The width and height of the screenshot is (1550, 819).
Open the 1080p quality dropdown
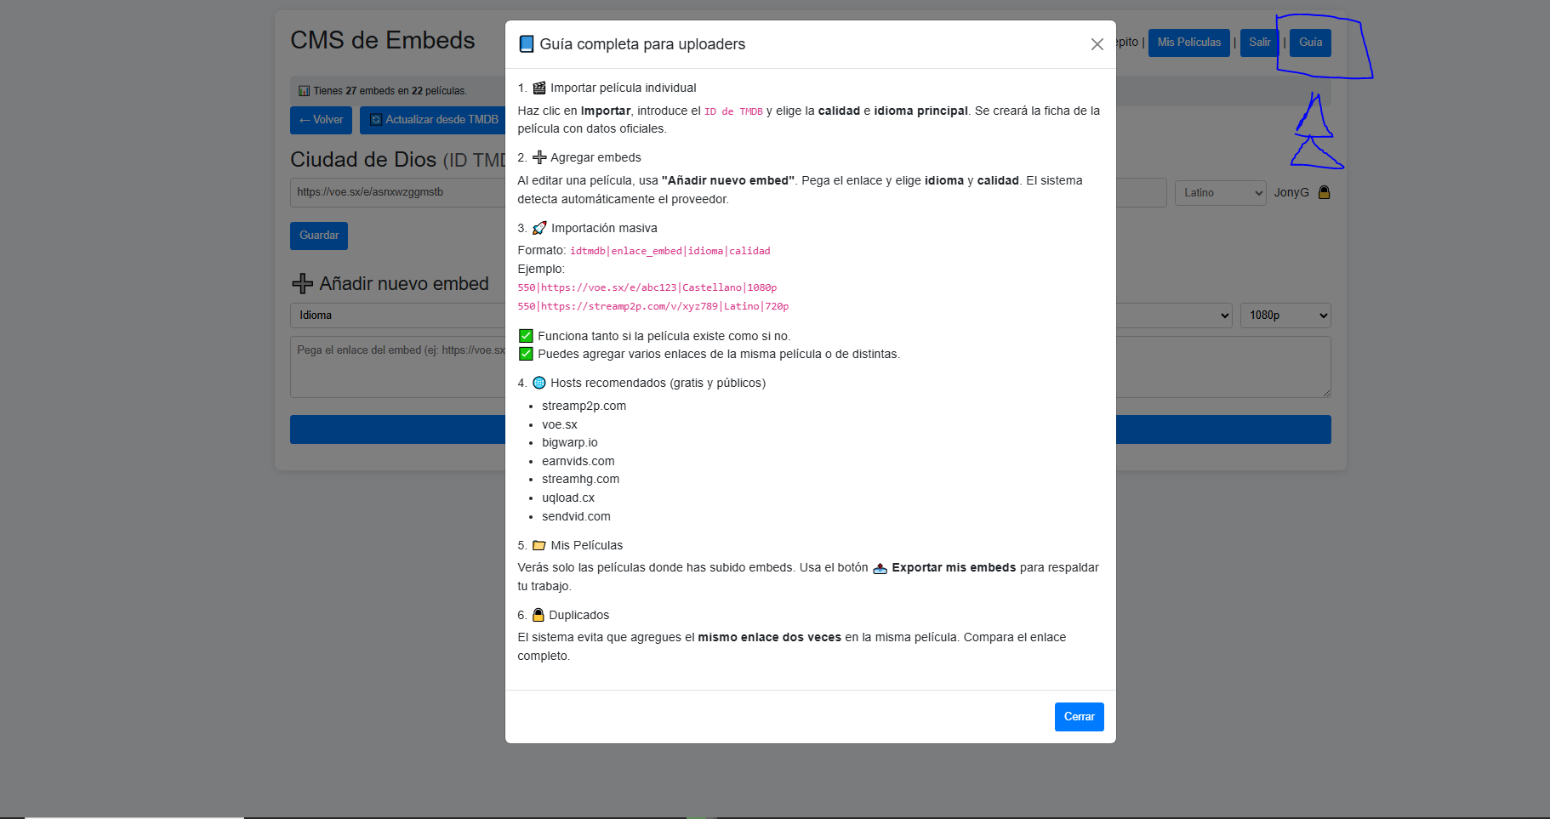pos(1285,316)
